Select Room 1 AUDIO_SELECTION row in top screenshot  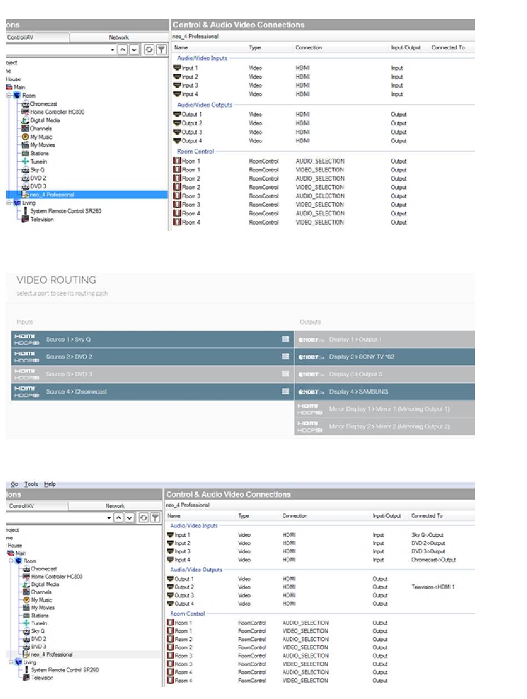click(x=323, y=161)
